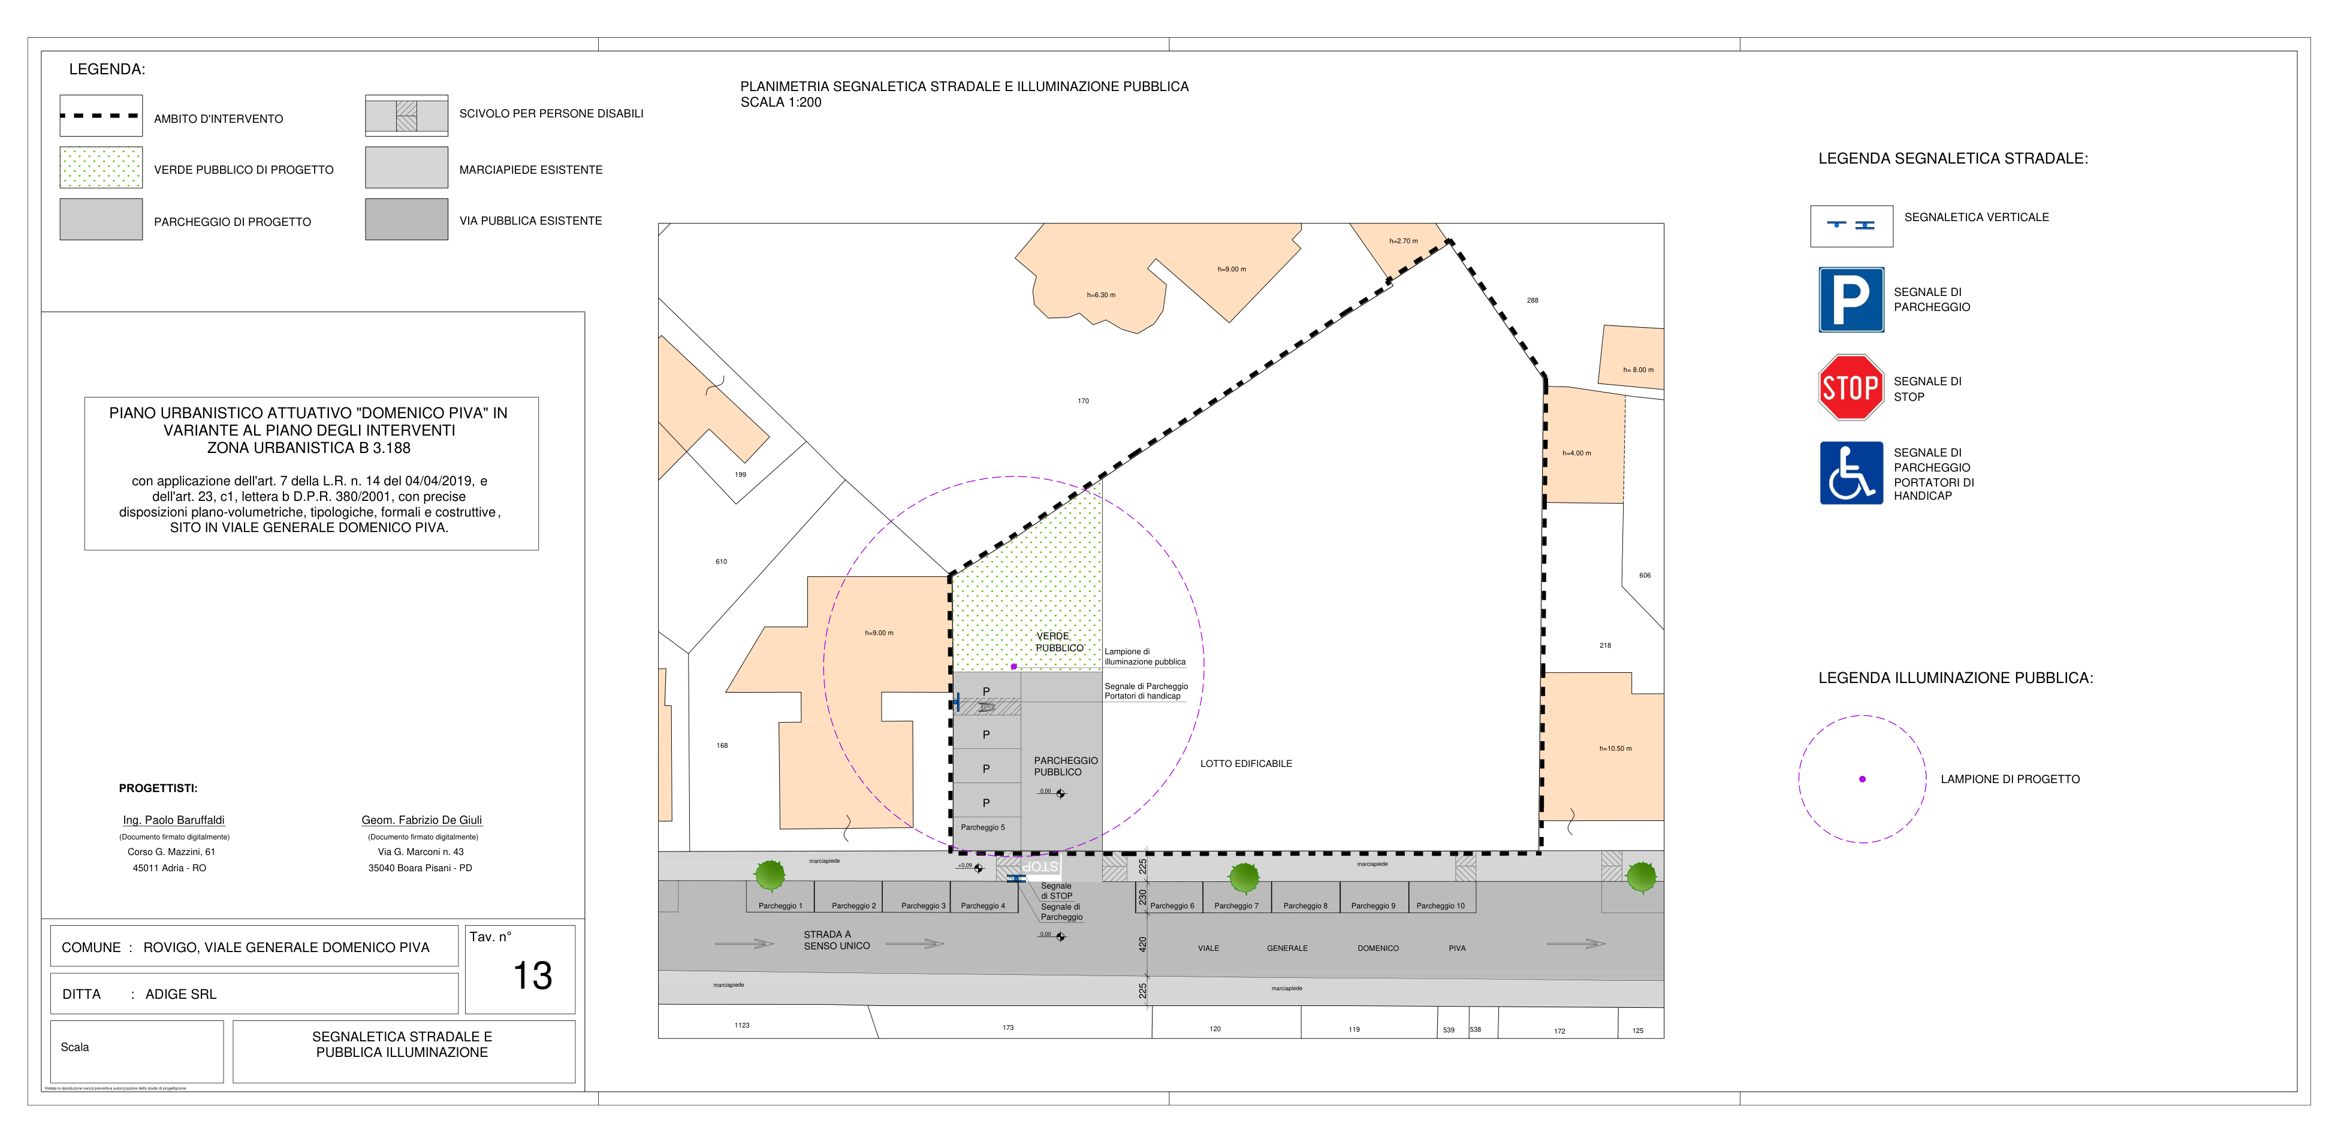Click the red STOP sign icon in legend
This screenshot has height=1142, width=2338.
point(1851,387)
